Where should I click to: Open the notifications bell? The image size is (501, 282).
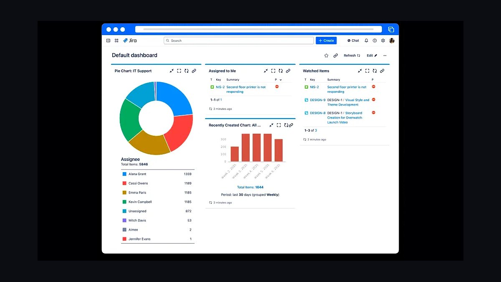point(367,41)
